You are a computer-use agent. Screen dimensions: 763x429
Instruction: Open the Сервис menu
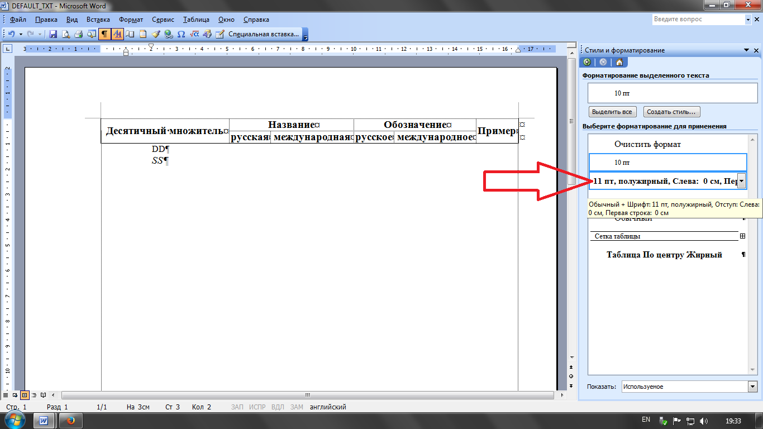click(x=163, y=20)
